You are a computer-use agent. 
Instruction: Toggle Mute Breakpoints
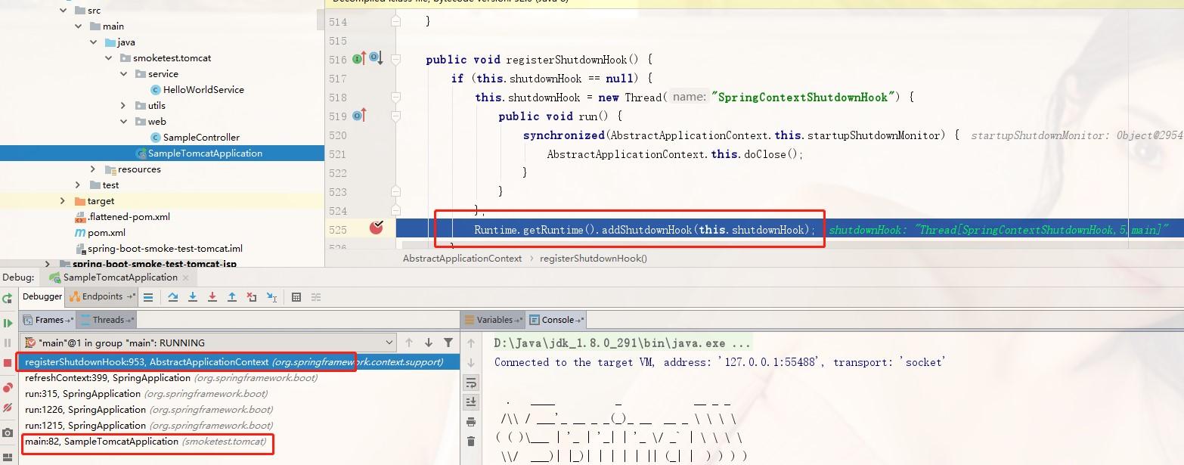pyautogui.click(x=8, y=408)
